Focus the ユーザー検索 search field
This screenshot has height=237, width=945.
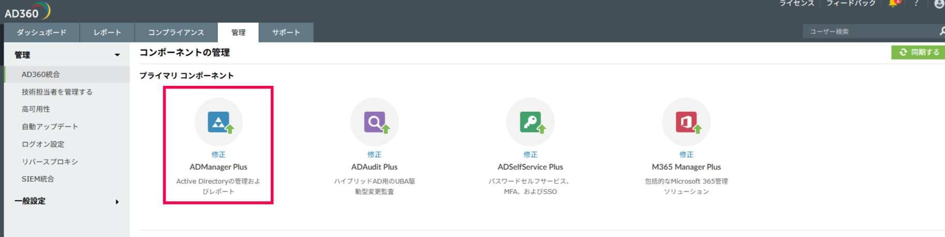tap(870, 32)
